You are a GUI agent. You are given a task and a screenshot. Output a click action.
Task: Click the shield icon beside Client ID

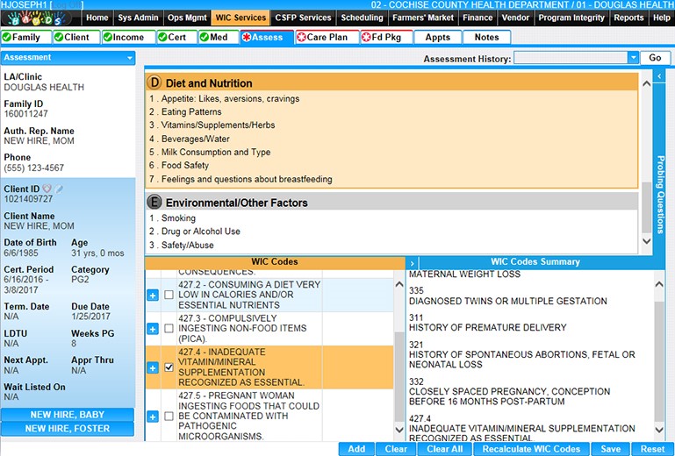click(47, 189)
